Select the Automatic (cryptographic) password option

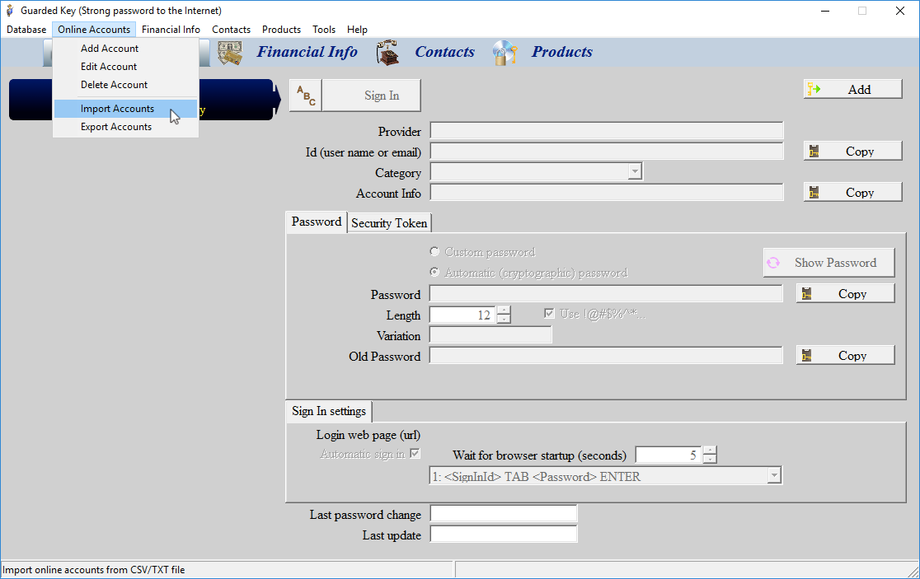pyautogui.click(x=434, y=272)
